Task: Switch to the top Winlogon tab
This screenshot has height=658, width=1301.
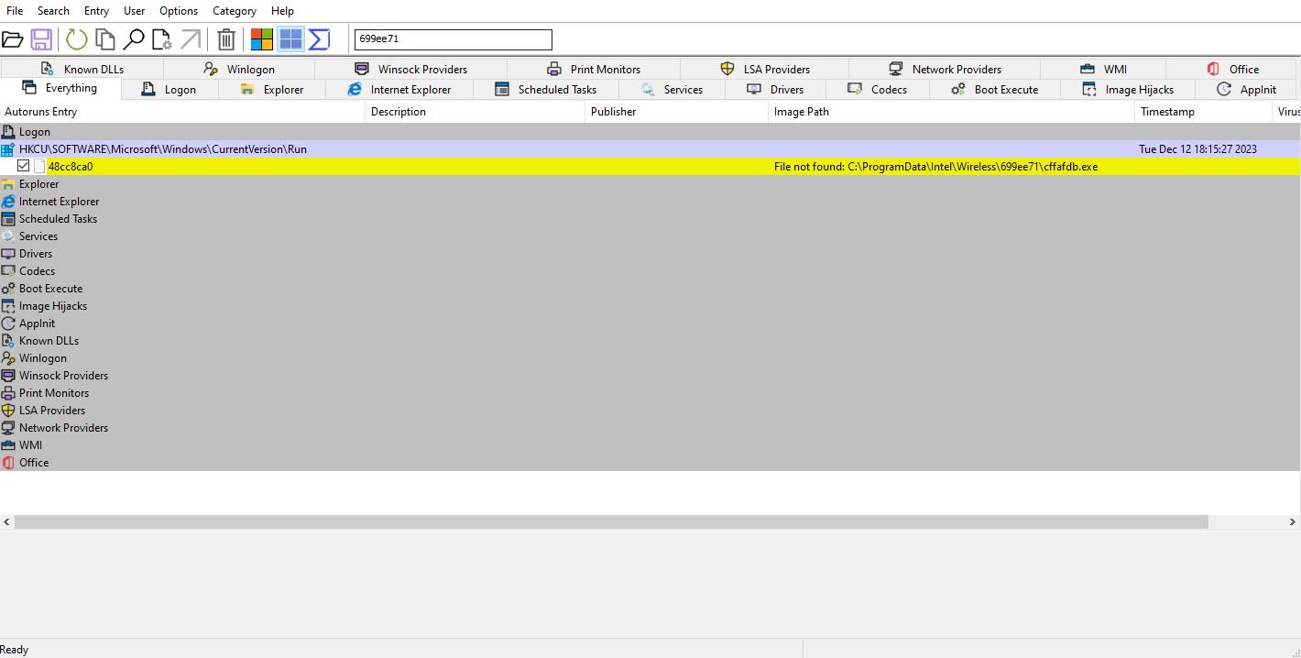Action: (x=239, y=69)
